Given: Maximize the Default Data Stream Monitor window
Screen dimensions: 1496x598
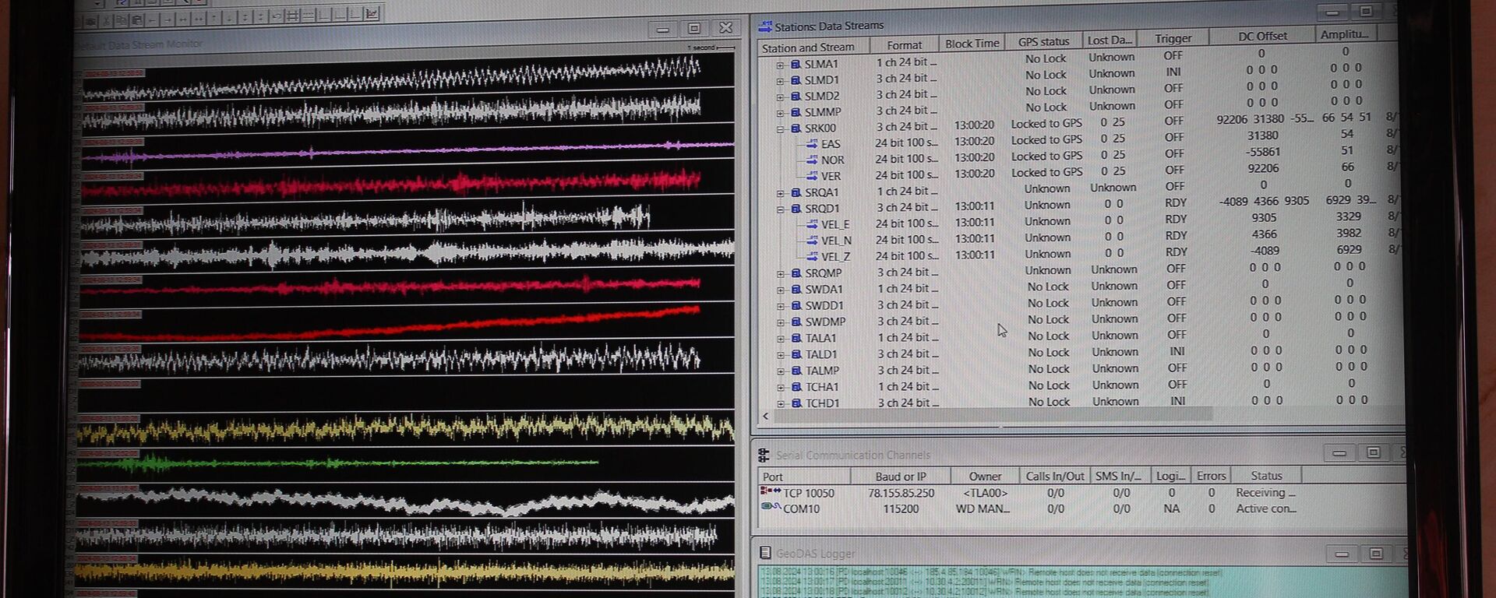Looking at the screenshot, I should pos(693,29).
